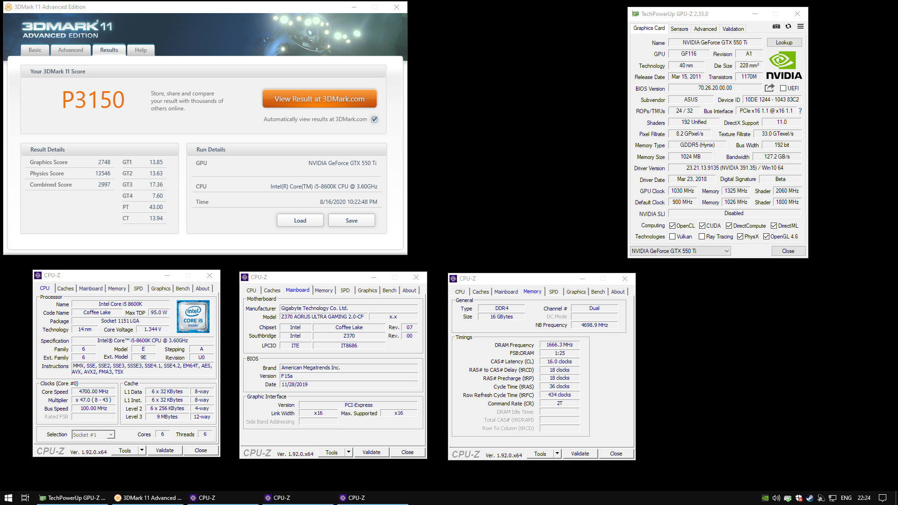Toggle the DirectML checkbox
Screen dimensions: 898x505
point(774,226)
